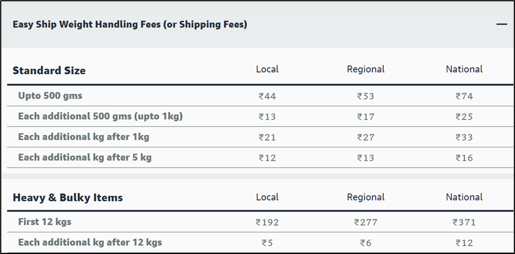
Task: Click the Heavy & Bulky Items heading
Action: click(x=68, y=197)
